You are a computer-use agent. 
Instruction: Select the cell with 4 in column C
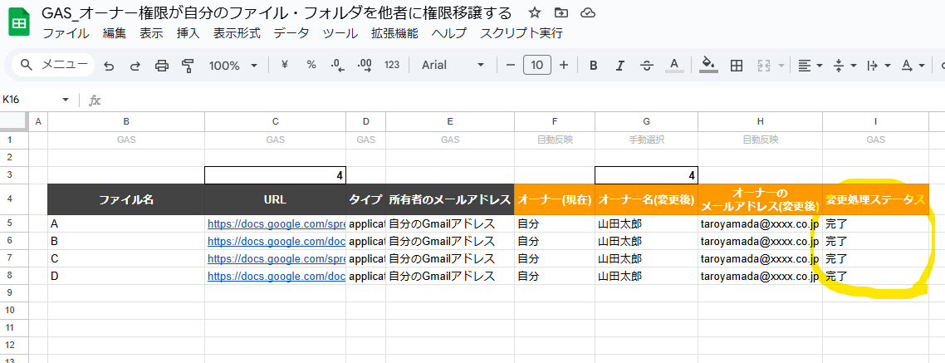click(x=276, y=175)
